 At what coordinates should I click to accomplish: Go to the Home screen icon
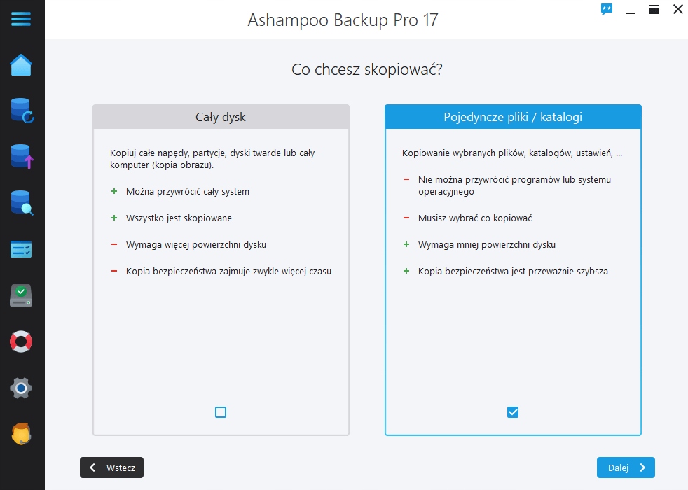tap(21, 65)
